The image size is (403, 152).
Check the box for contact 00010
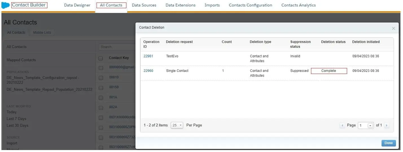[x=101, y=77]
